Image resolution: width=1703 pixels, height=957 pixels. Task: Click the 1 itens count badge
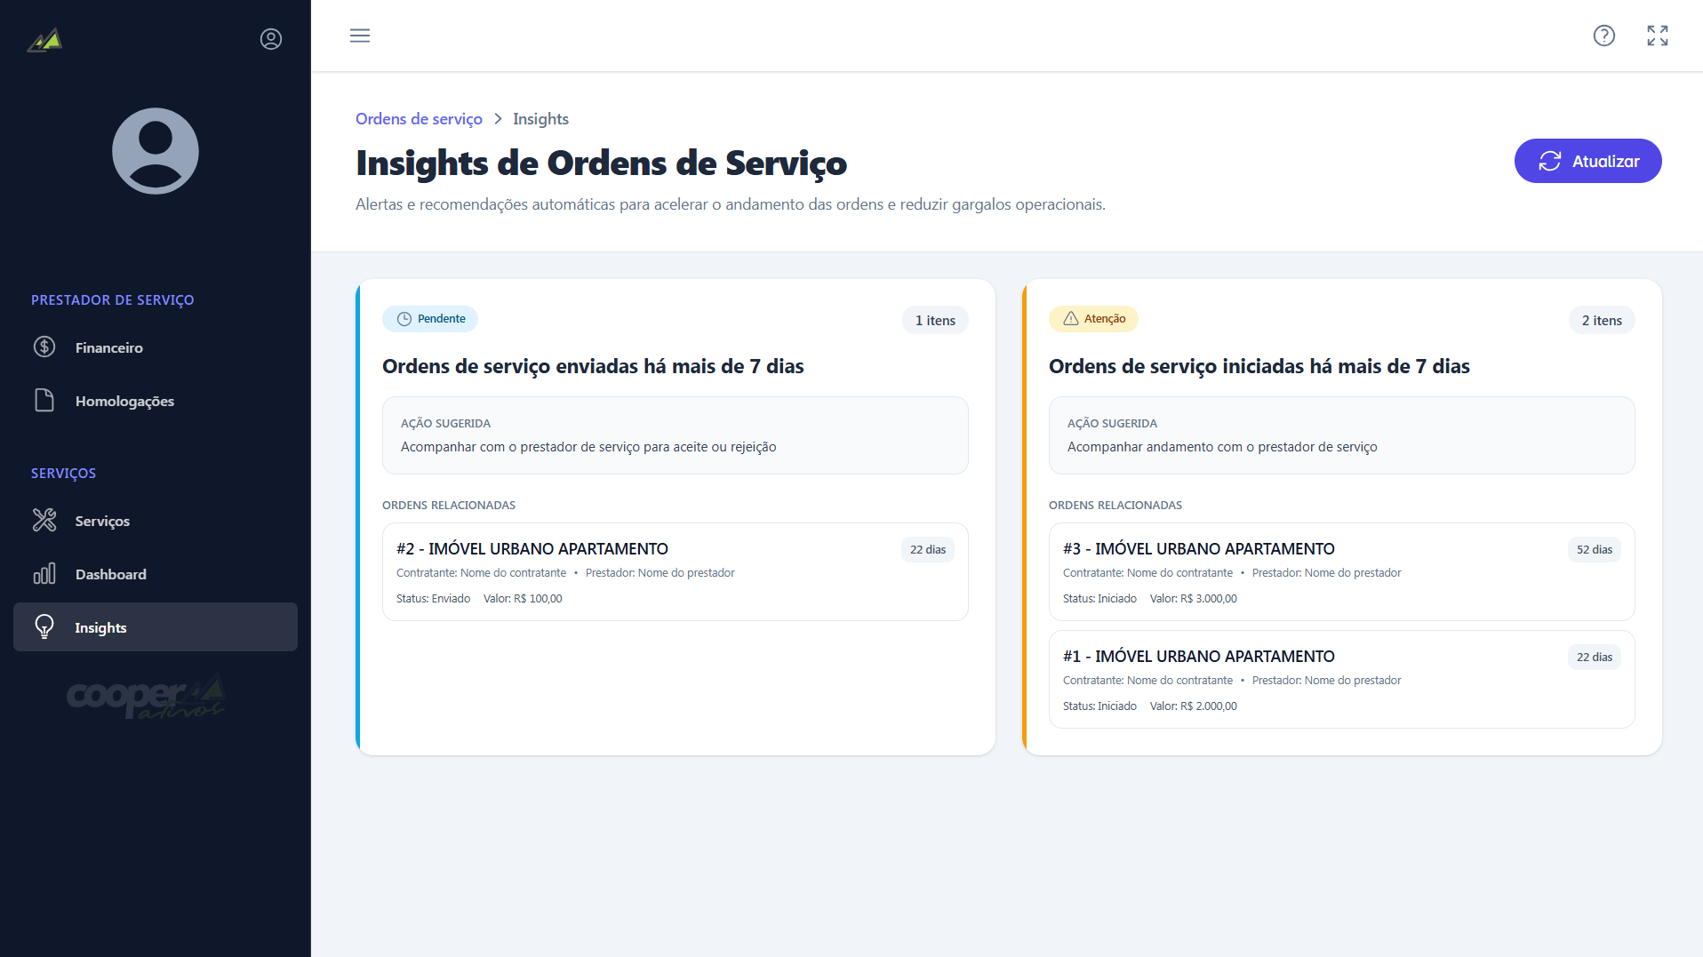[935, 320]
